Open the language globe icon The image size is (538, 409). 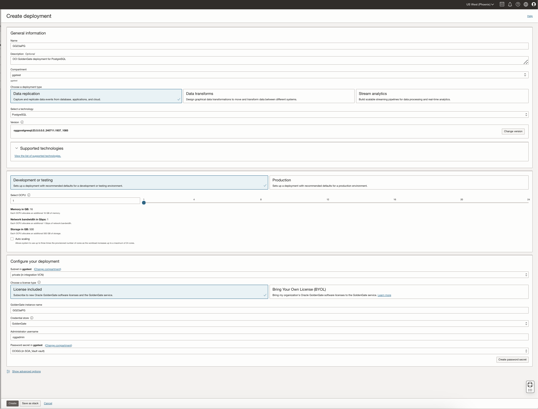click(x=526, y=4)
